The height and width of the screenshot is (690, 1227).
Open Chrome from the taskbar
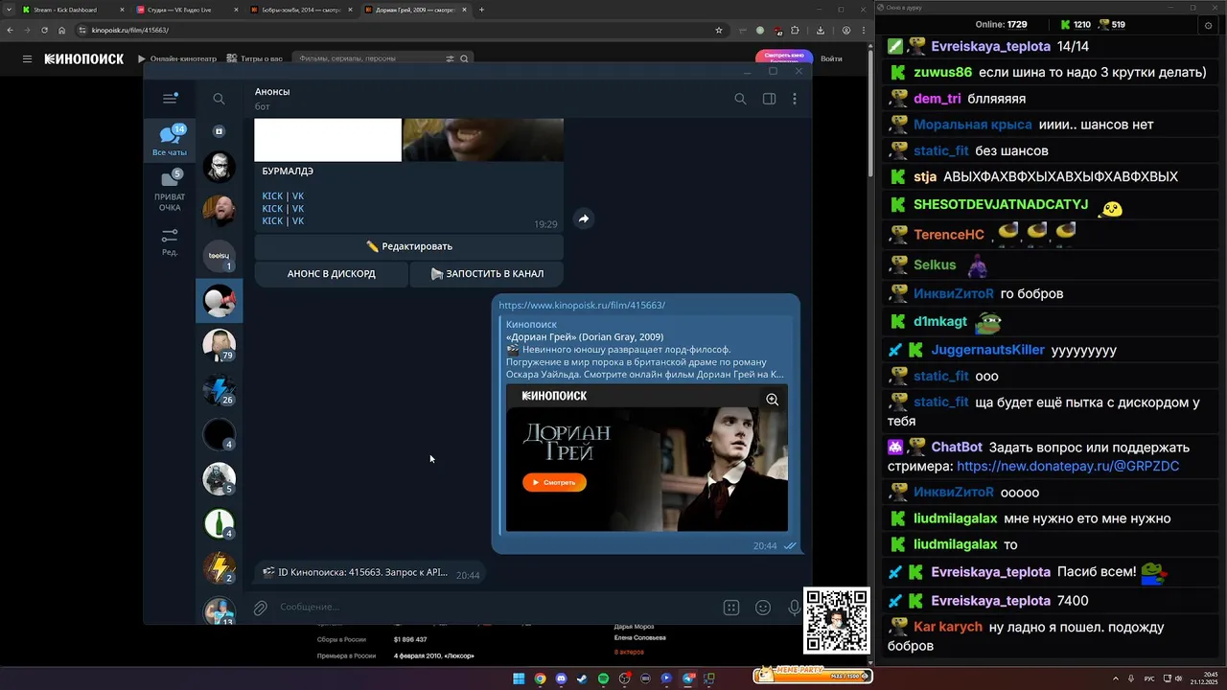tap(540, 678)
